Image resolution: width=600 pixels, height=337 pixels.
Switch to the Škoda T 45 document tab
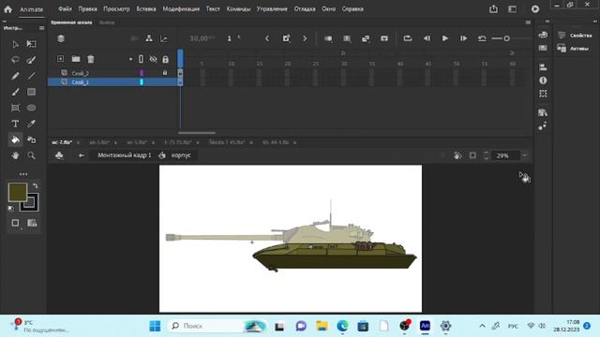coord(227,142)
